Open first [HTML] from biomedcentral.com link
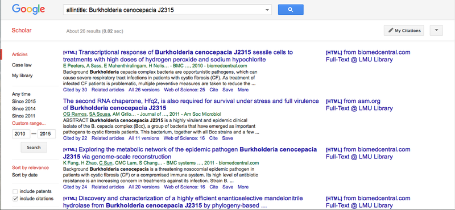The image size is (455, 210). [368, 52]
